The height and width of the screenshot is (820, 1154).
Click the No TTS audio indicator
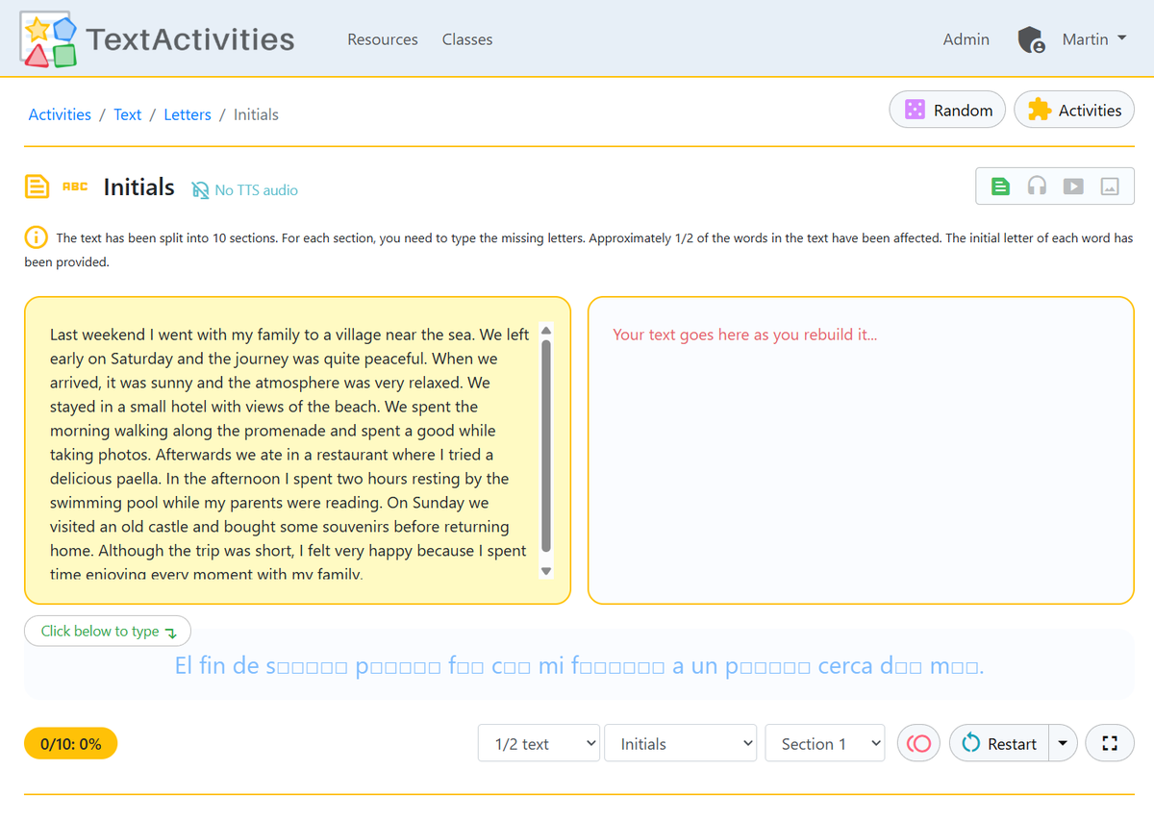[x=245, y=190]
